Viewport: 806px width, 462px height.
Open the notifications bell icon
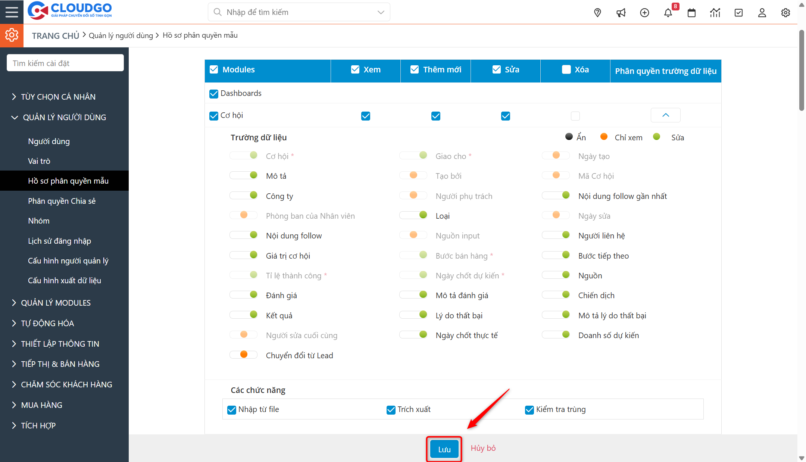(x=668, y=13)
